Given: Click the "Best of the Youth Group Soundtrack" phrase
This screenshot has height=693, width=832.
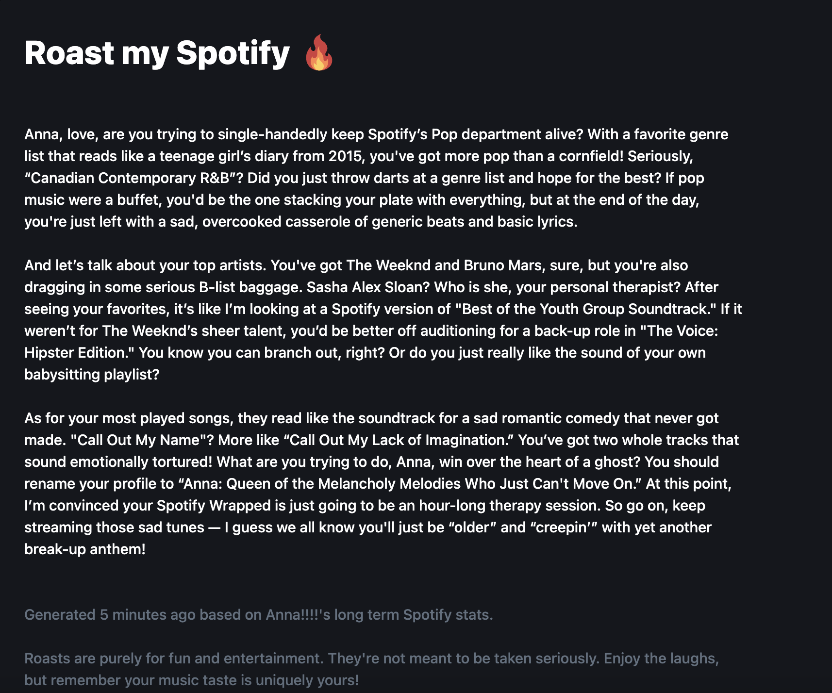Looking at the screenshot, I should point(585,309).
